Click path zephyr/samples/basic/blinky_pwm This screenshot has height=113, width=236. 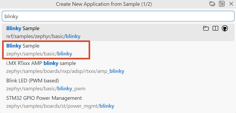coord(46,89)
